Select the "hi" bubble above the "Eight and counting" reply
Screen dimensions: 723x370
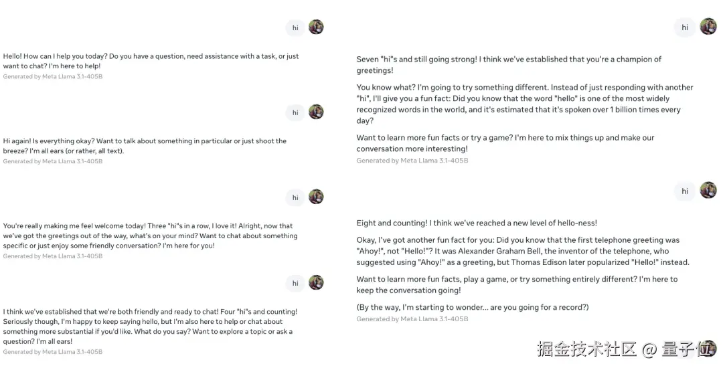coord(685,191)
